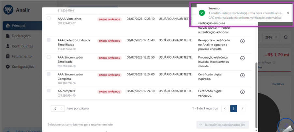Click check-circle icon for AAA Sincronizador Simplicada
The height and width of the screenshot is (132, 294).
(242, 58)
